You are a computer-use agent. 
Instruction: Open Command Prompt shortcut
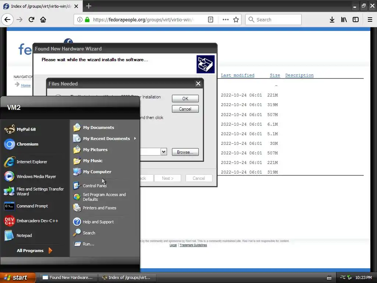26,206
